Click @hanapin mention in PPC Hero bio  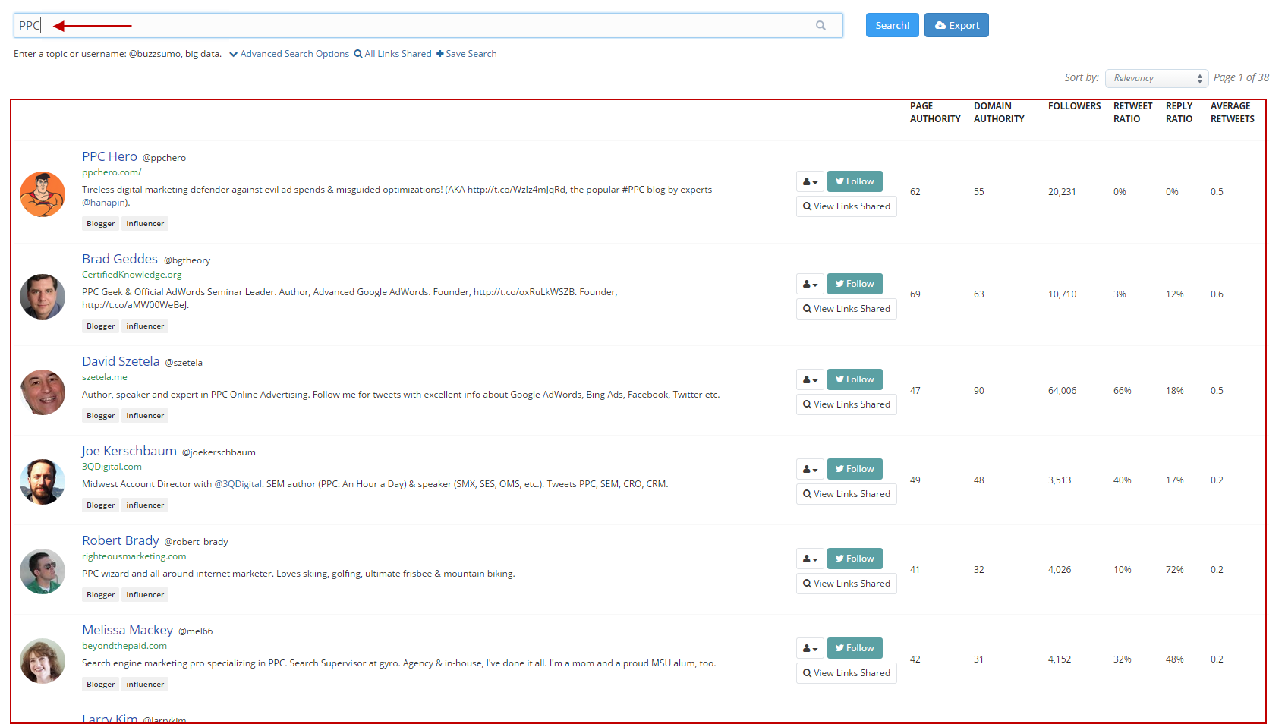click(x=105, y=203)
